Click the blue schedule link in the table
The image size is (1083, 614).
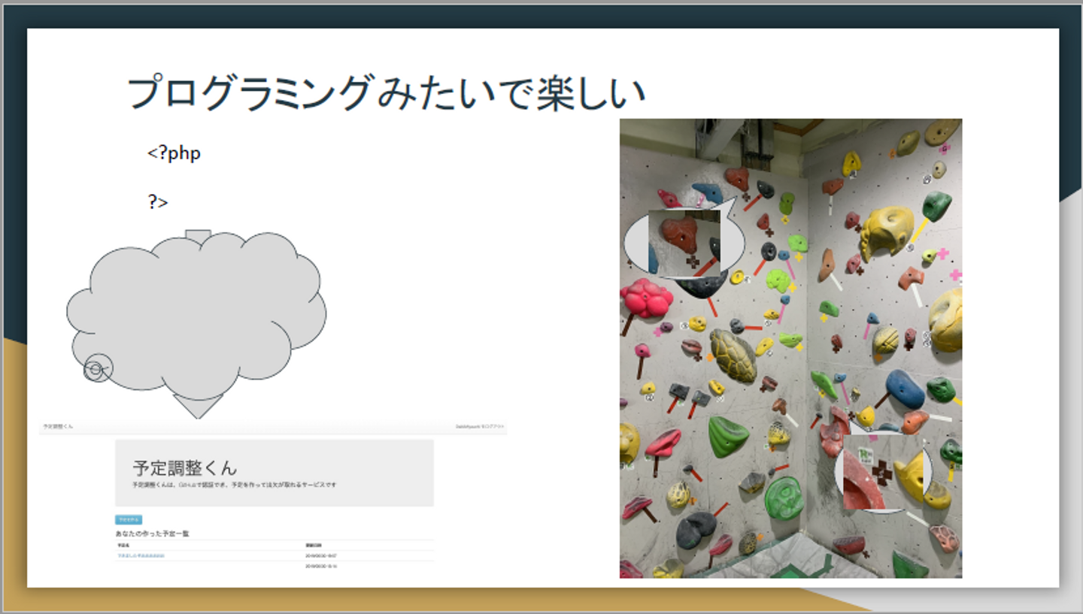(141, 555)
